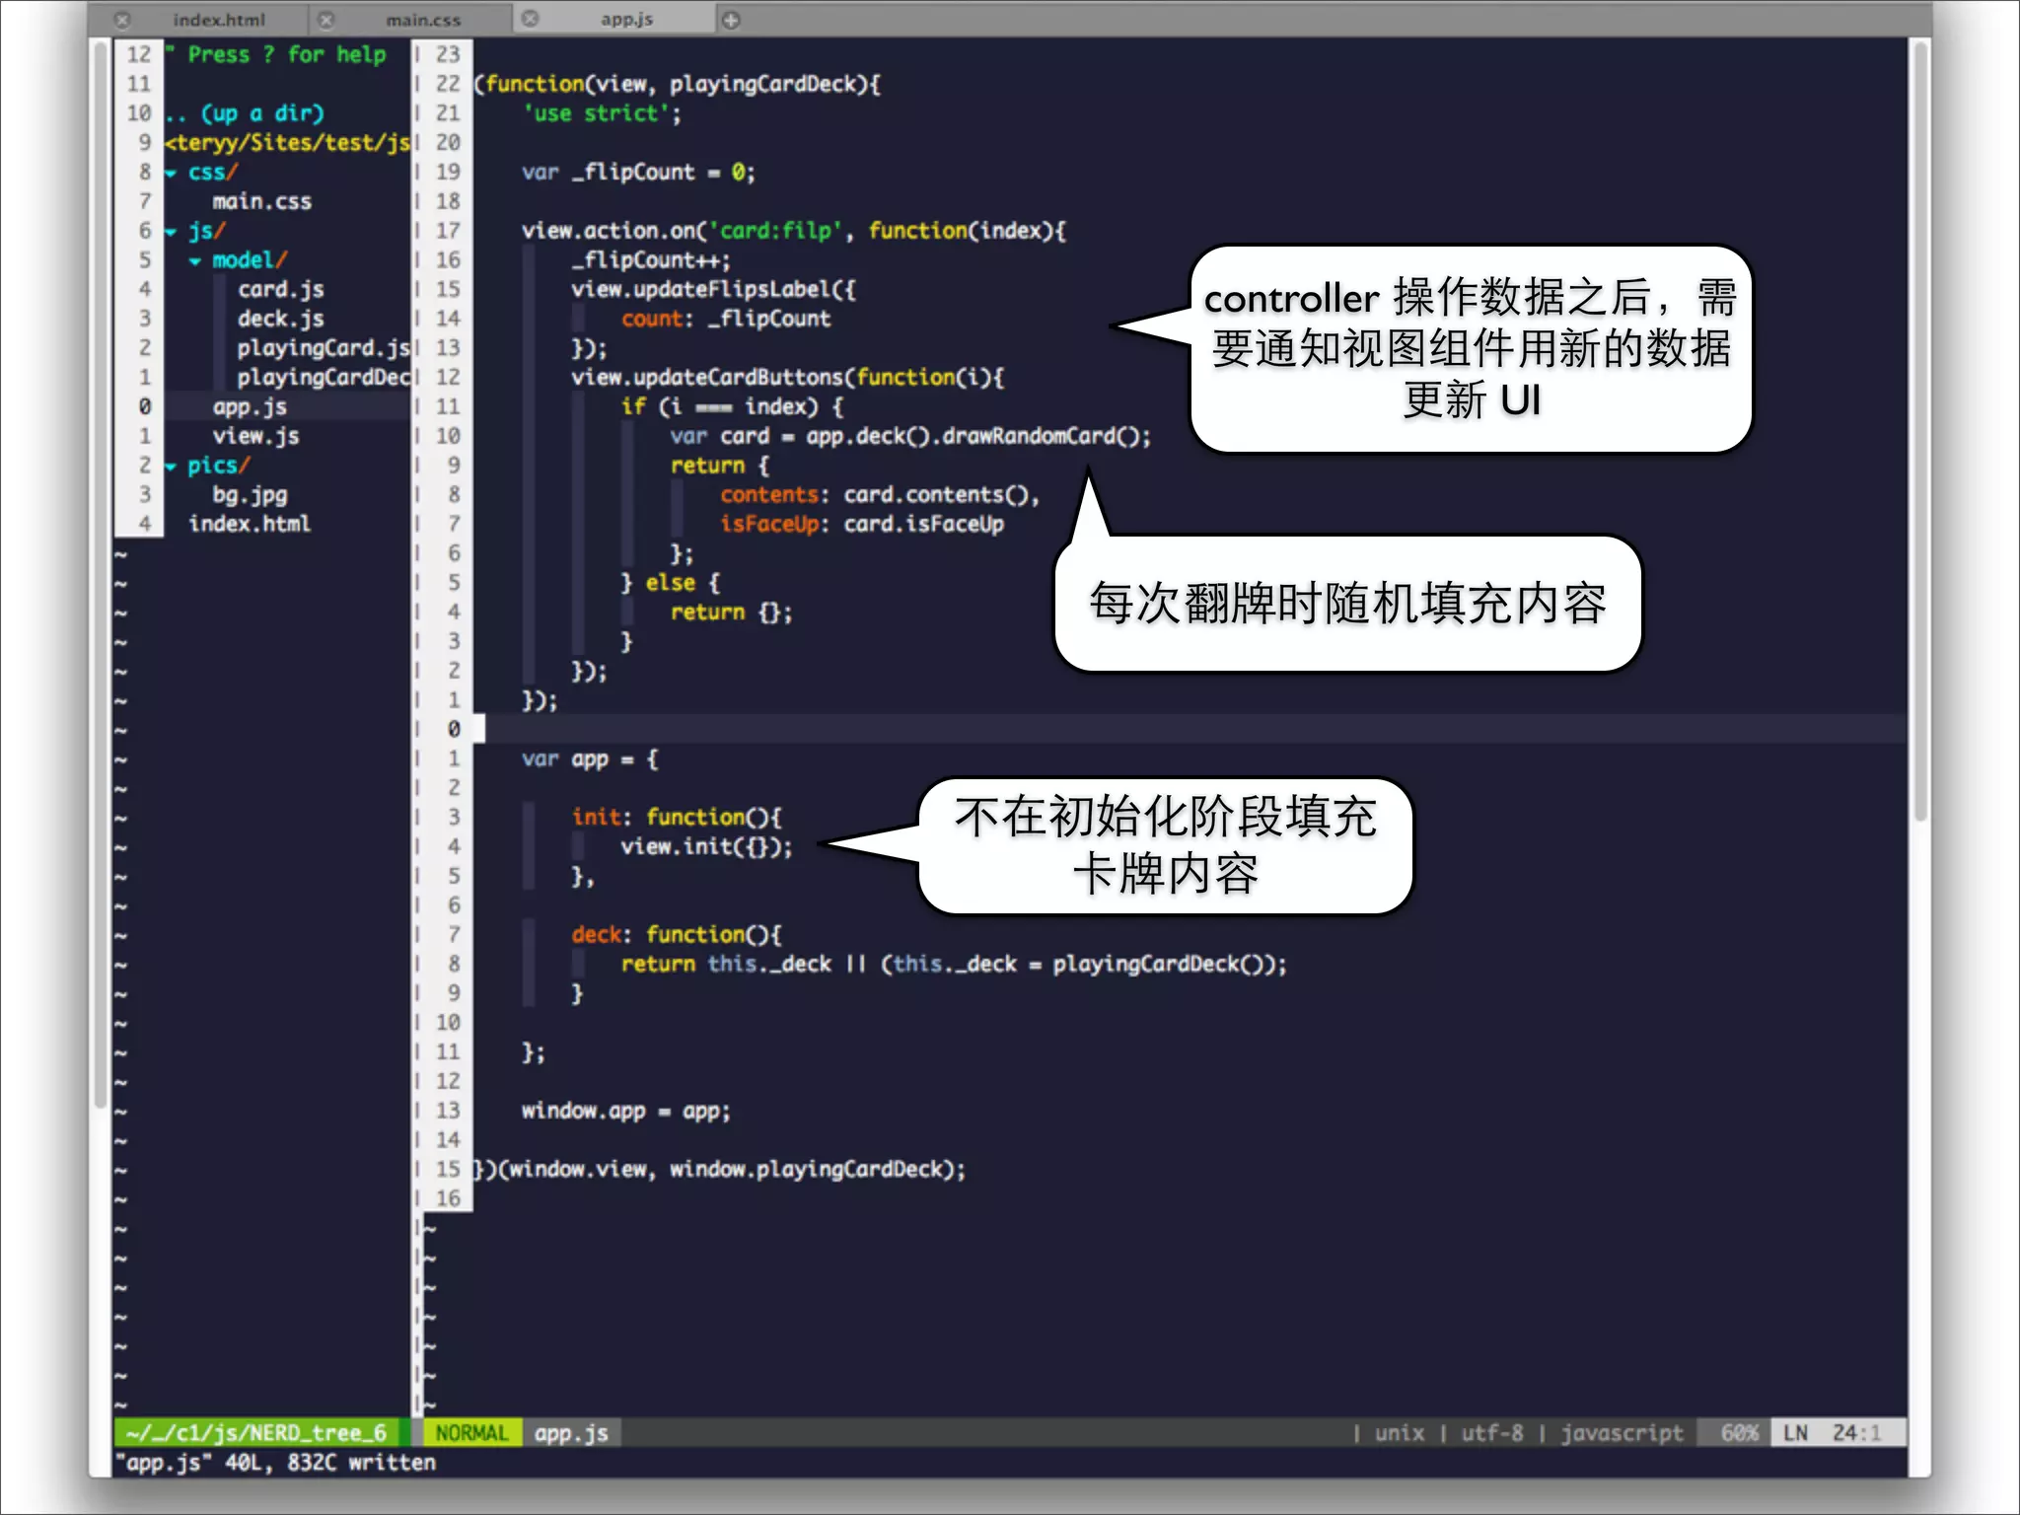Select app.js in the file tree
Screen dimensions: 2020x1515
point(251,407)
